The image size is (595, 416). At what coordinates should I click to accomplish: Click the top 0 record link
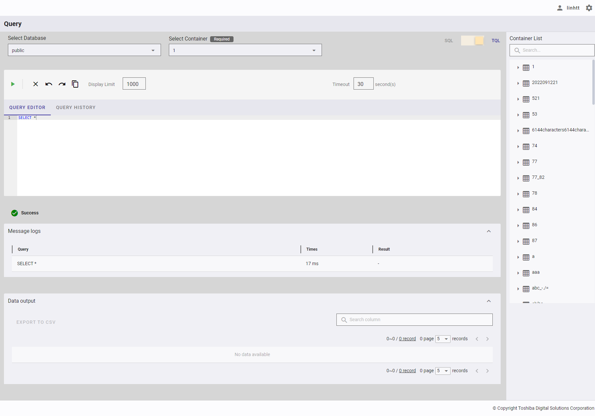407,339
